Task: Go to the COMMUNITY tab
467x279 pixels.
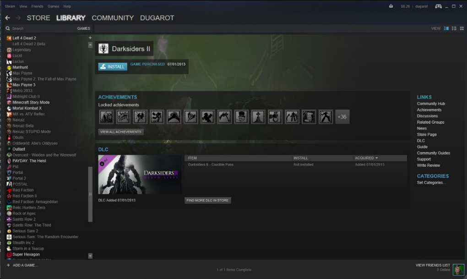Action: 113,18
